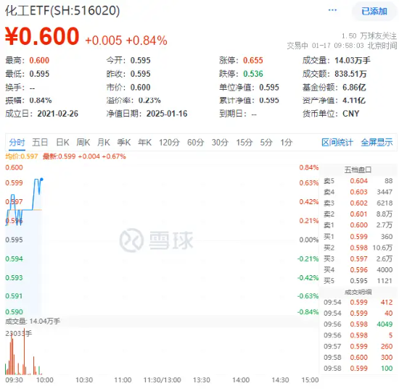Viewport: 399px width, 391px height.
Task: Select the 60分 interval tab
Action: tap(195, 142)
